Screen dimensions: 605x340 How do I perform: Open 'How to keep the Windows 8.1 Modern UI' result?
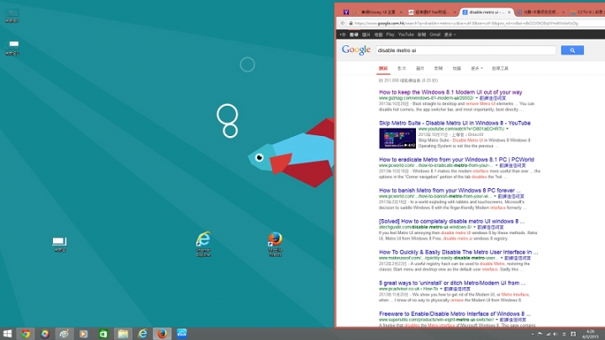click(x=450, y=92)
